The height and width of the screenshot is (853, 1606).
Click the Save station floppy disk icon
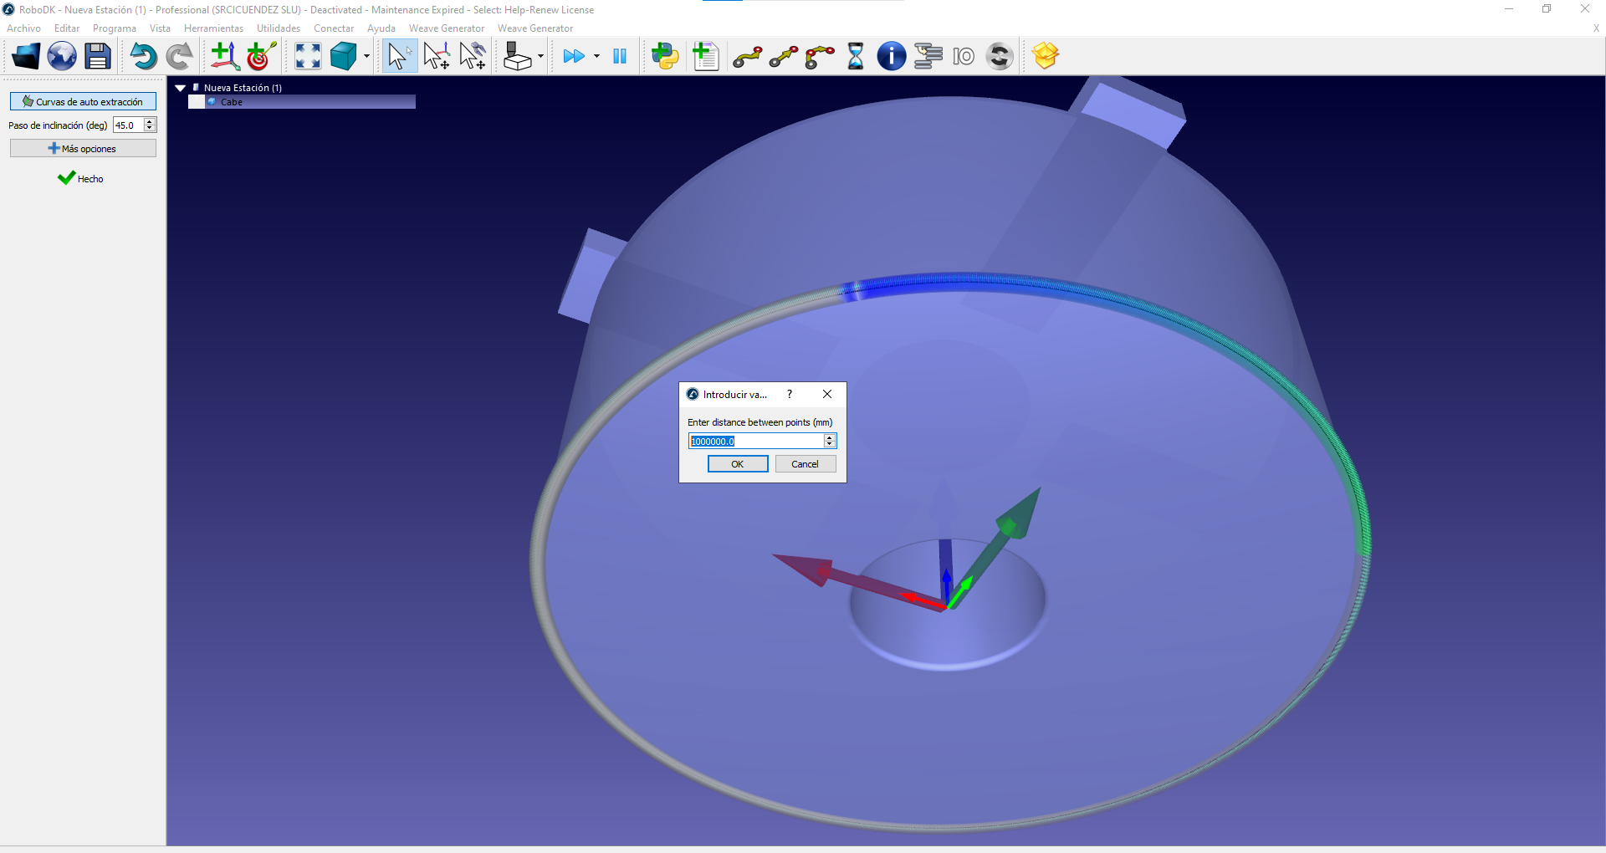98,56
